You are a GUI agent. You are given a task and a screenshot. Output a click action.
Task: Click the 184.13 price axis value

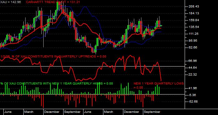194,13
